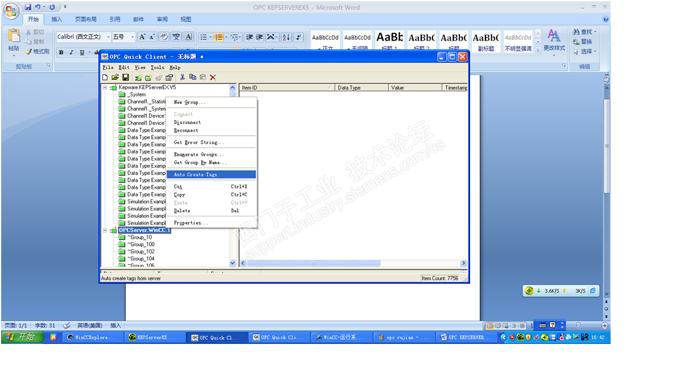The width and height of the screenshot is (677, 381).
Task: Select the ~Group_100 tree item
Action: tap(141, 245)
